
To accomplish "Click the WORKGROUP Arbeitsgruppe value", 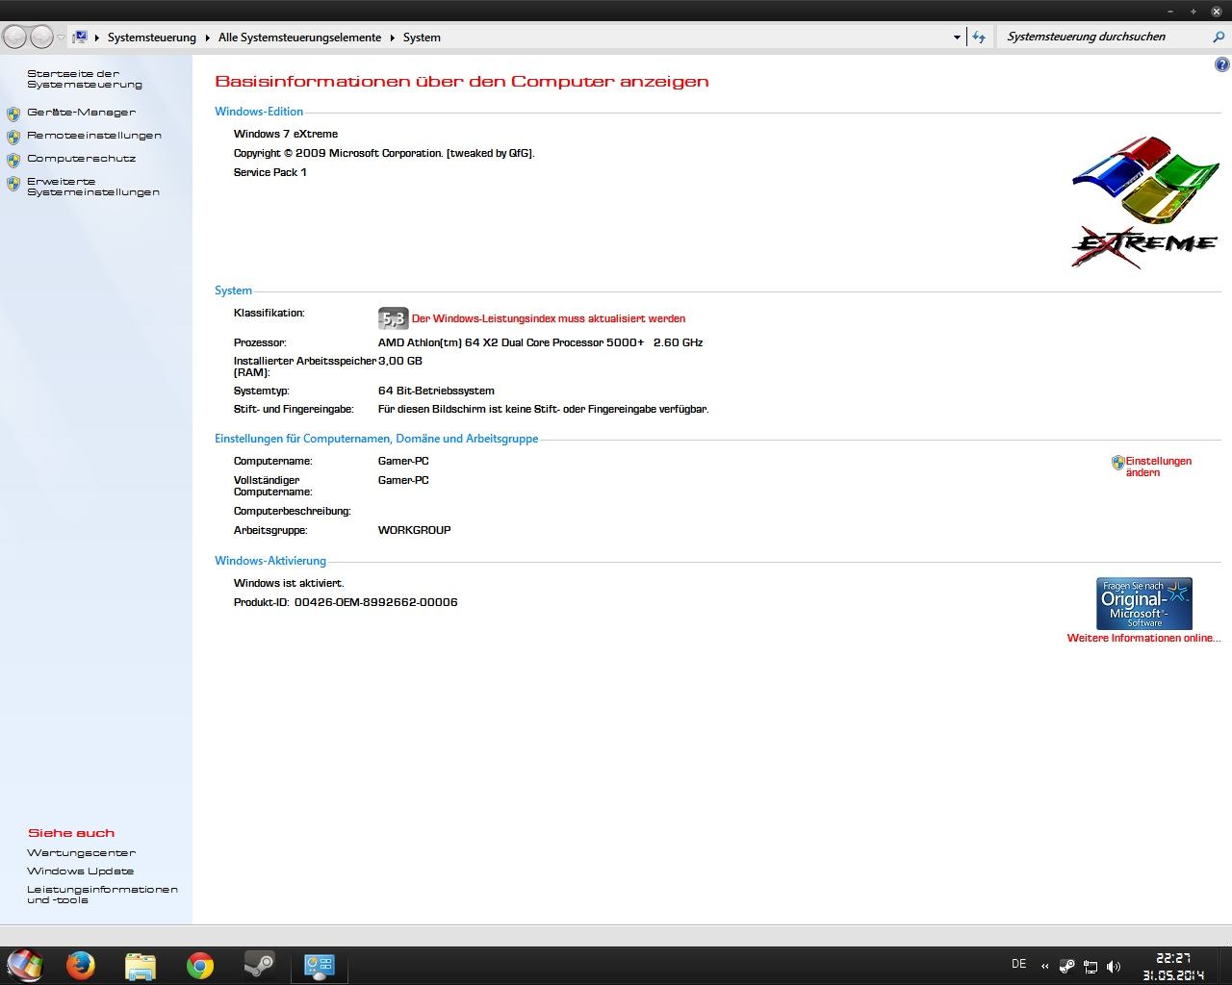I will tap(415, 530).
